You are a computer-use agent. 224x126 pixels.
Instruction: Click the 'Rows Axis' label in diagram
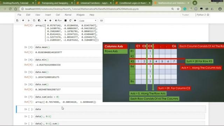(x=115, y=51)
